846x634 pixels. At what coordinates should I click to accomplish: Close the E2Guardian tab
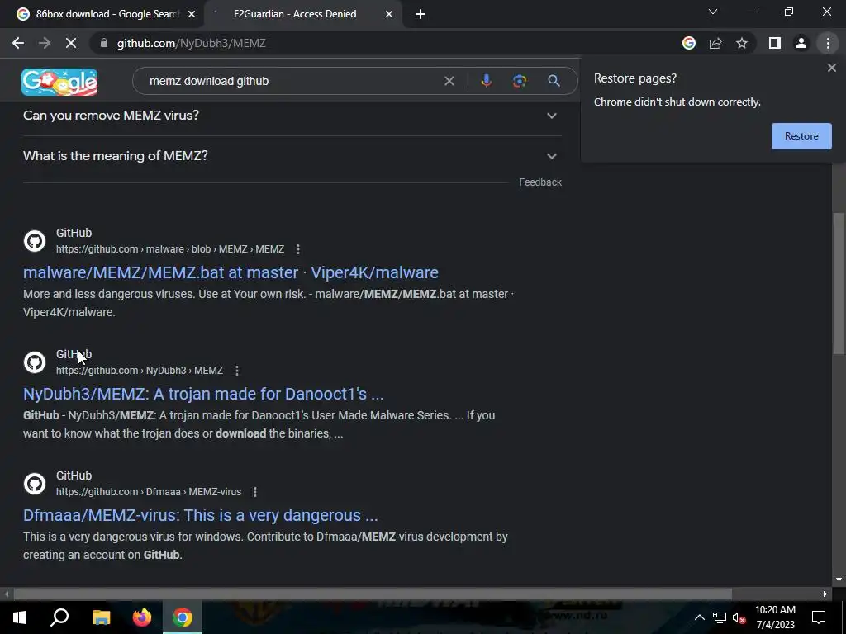coord(389,14)
